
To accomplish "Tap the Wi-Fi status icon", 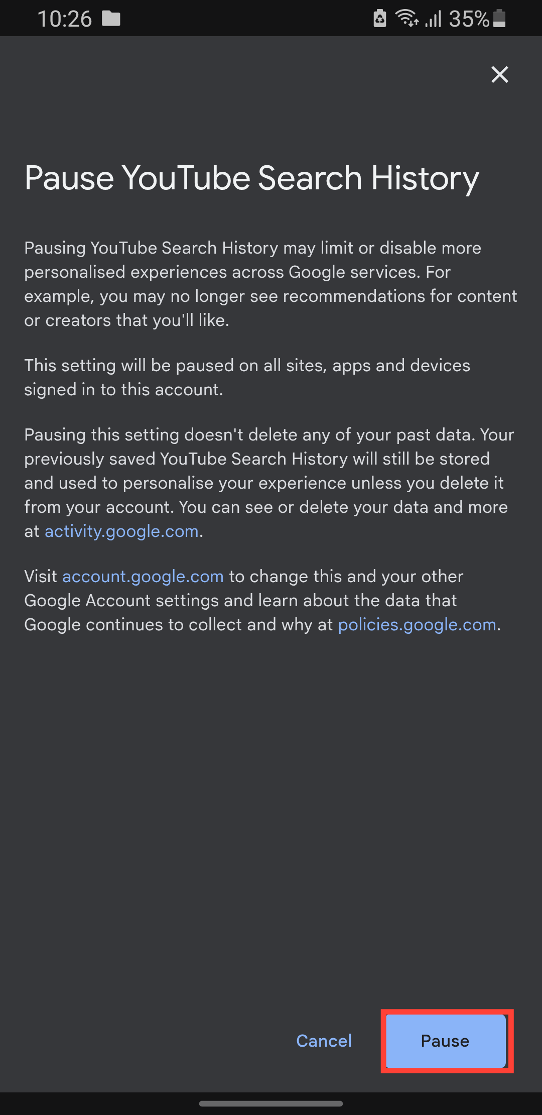I will coord(406,19).
